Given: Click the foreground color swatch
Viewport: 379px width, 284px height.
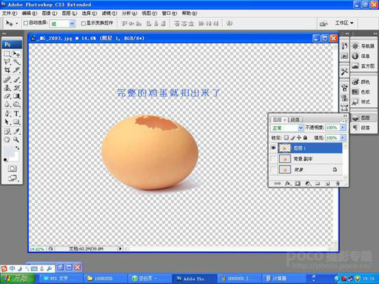Looking at the screenshot, I should (x=8, y=151).
